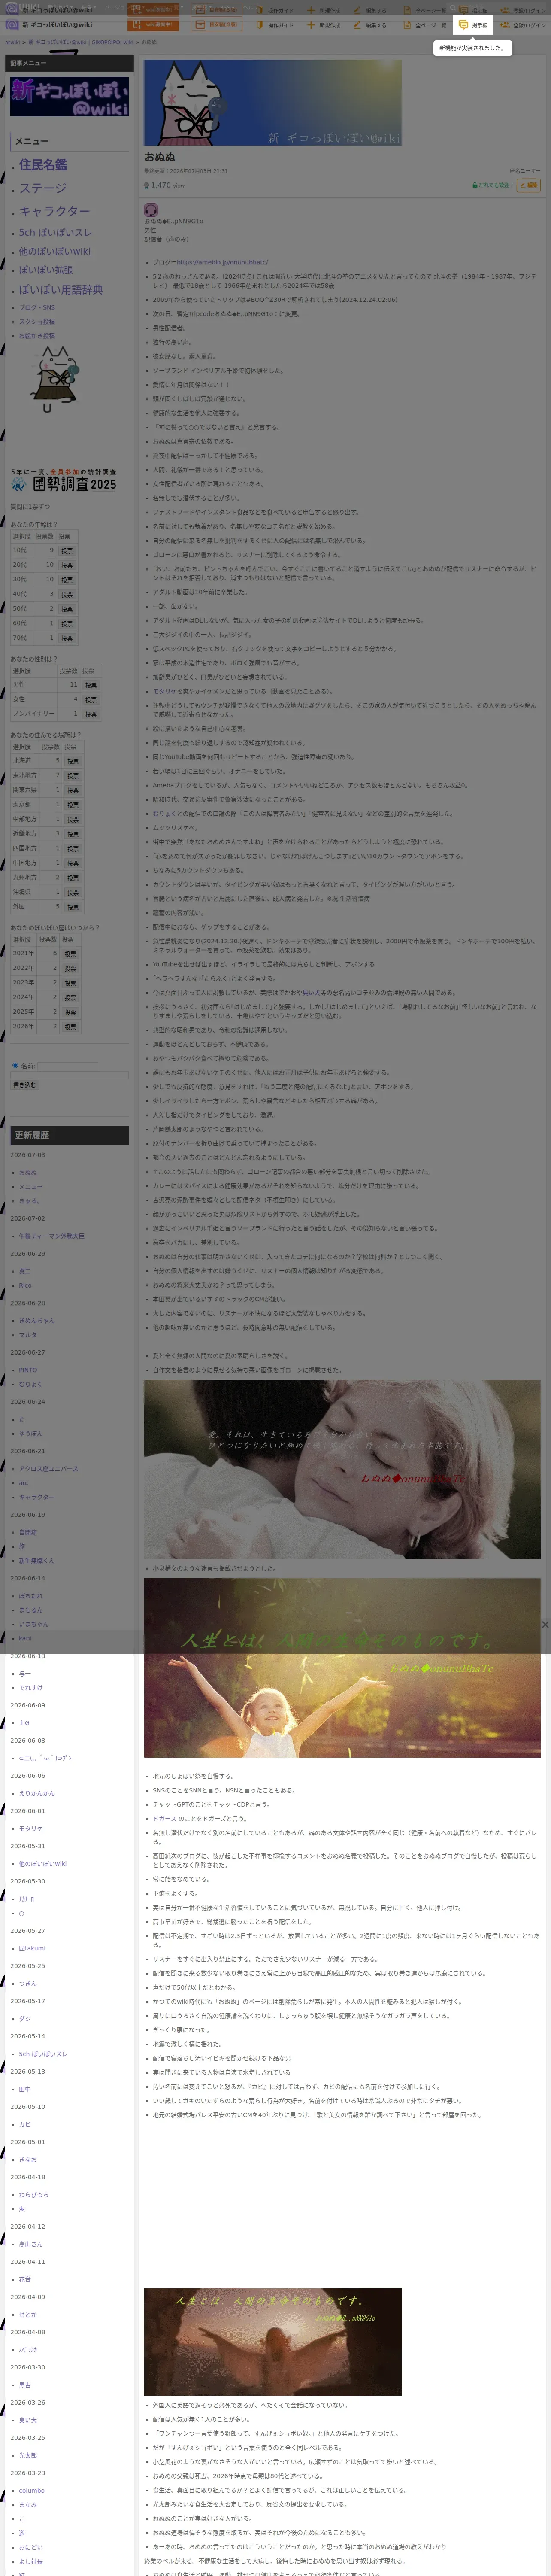The height and width of the screenshot is (2576, 551).
Task: Vote for 70代 in the age poll
Action: (66, 637)
